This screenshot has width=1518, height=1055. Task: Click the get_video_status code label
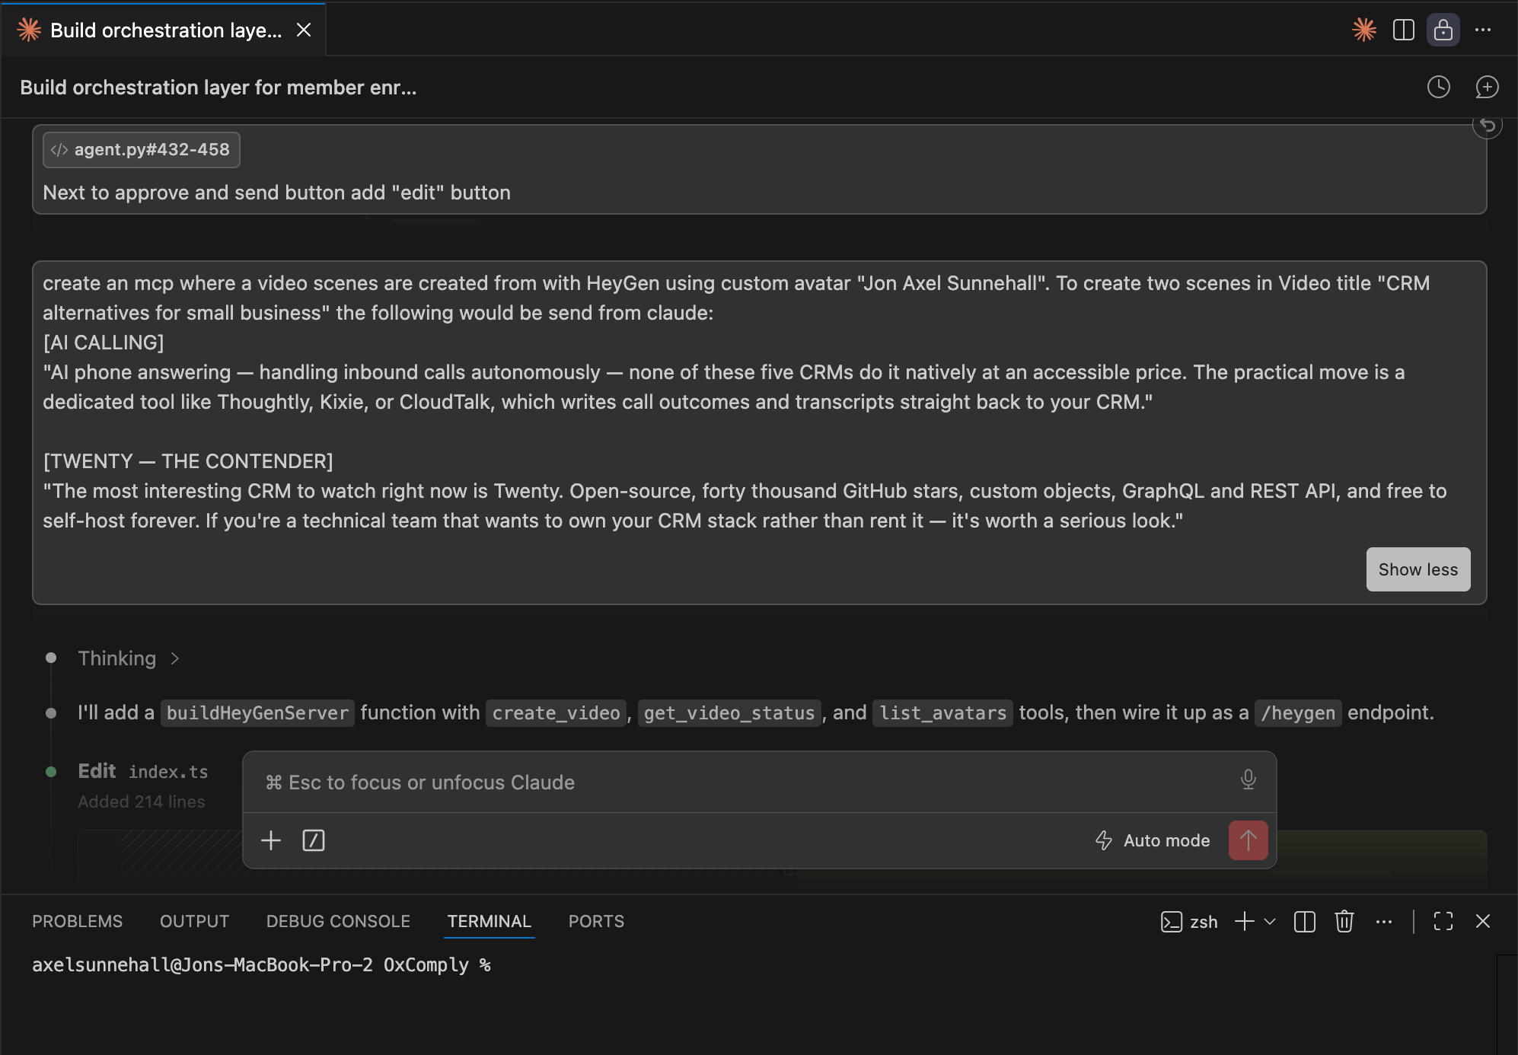[x=729, y=713]
